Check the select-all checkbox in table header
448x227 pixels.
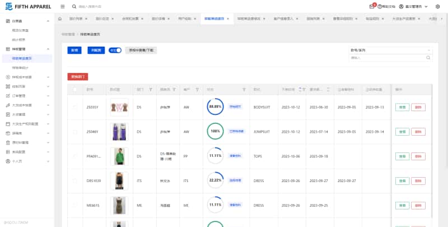tap(76, 89)
